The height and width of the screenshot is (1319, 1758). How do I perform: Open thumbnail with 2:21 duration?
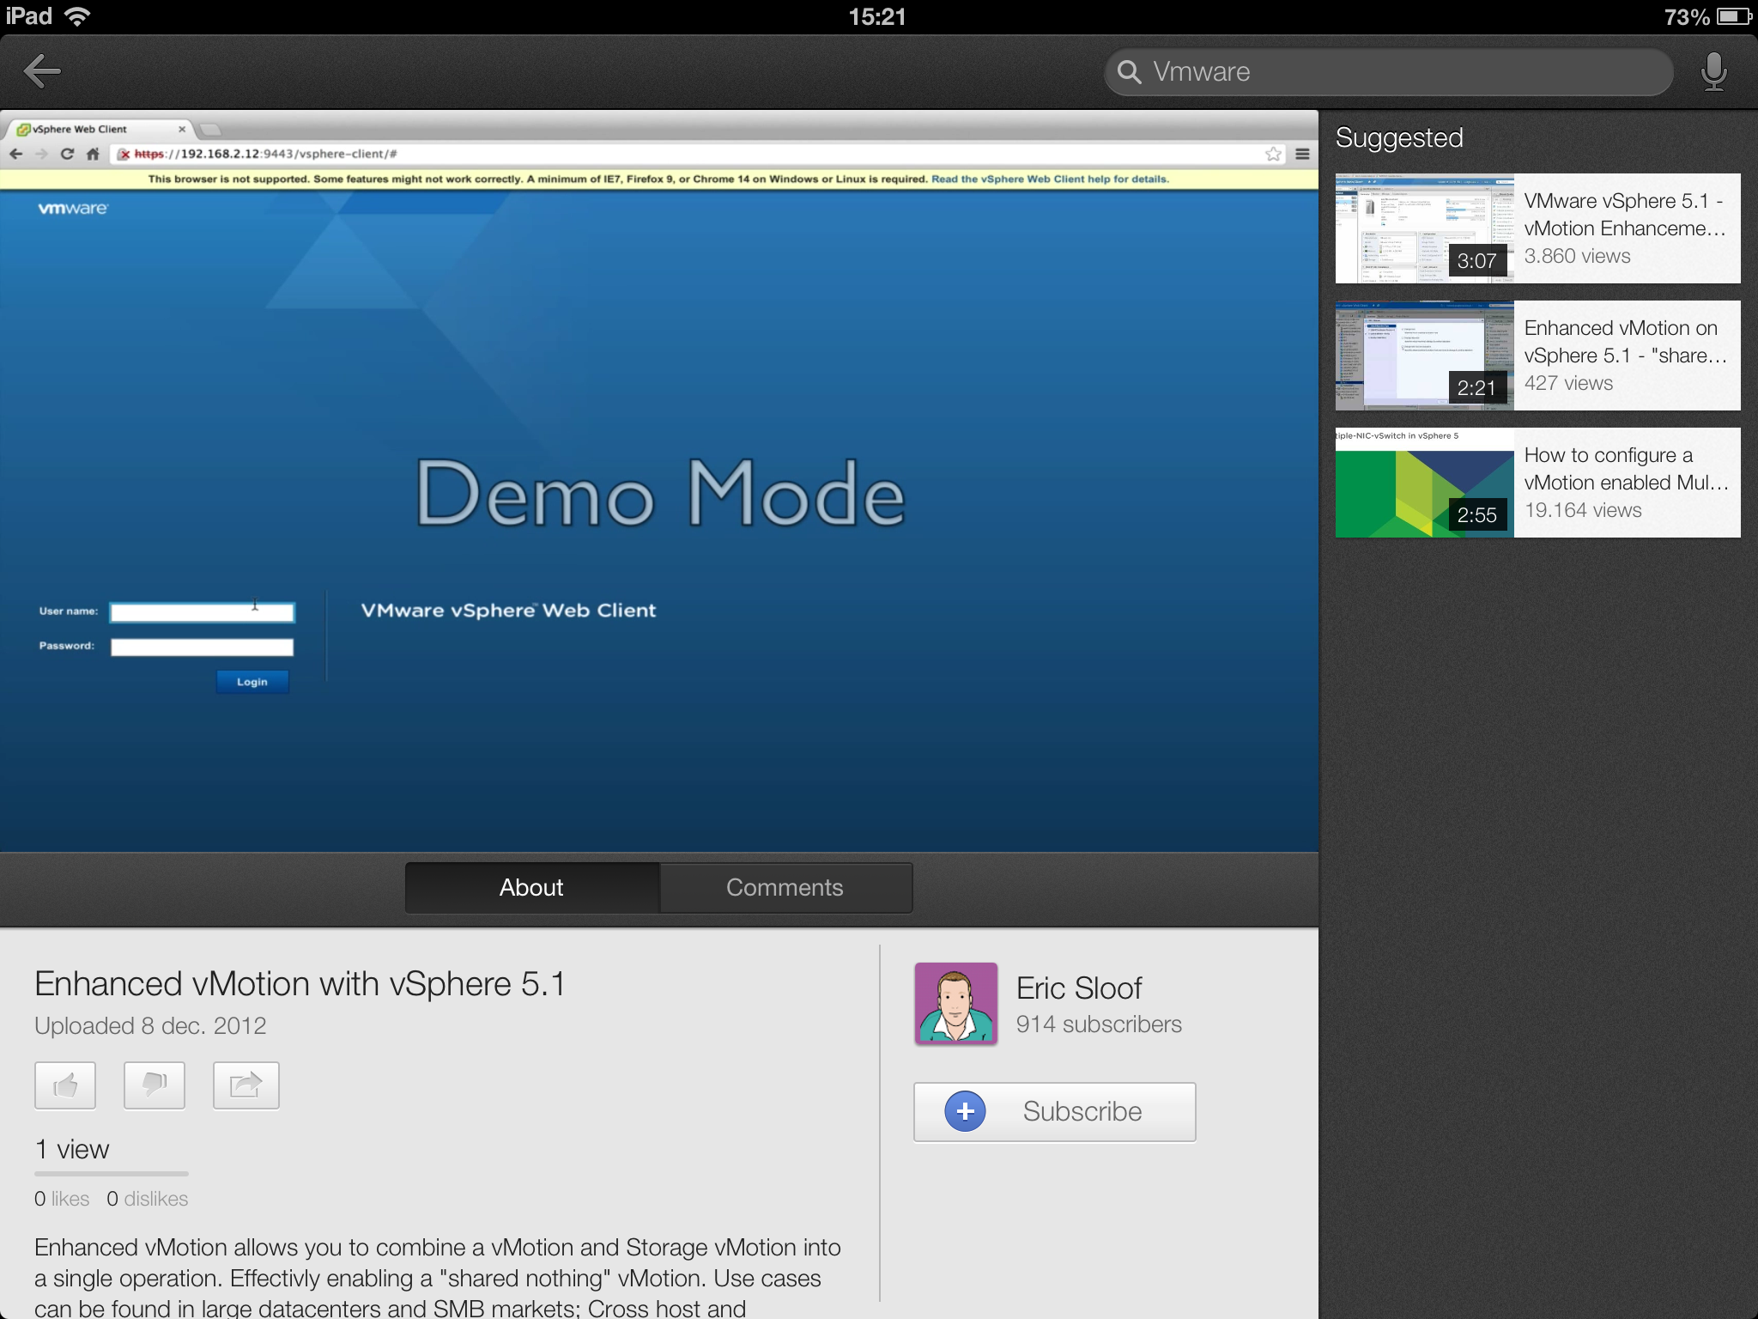click(1425, 356)
